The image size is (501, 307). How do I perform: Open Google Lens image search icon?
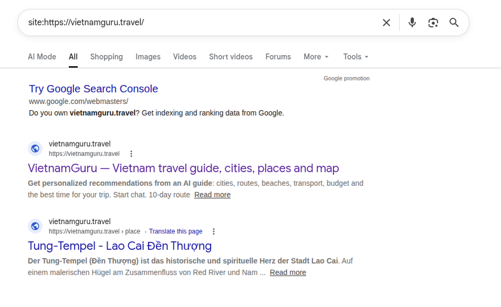point(433,23)
